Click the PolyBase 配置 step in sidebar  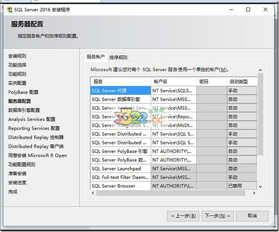pyautogui.click(x=23, y=92)
